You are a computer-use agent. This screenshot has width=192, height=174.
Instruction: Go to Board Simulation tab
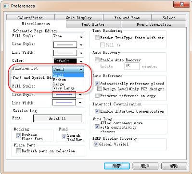coord(154,24)
